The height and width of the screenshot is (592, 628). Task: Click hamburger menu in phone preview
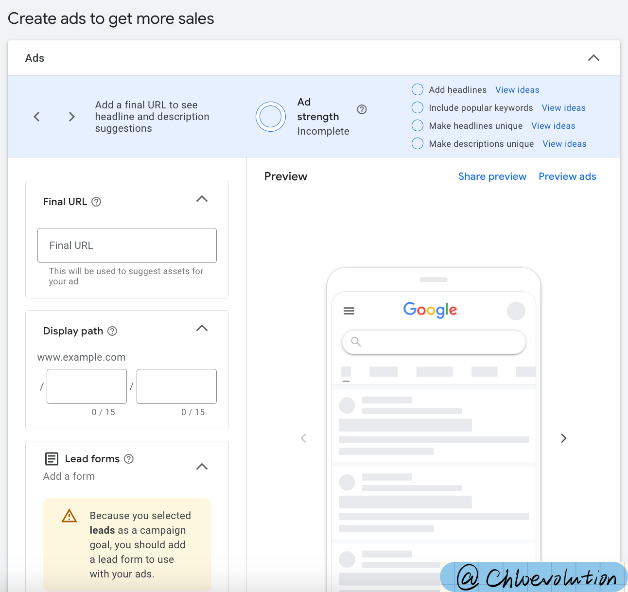coord(349,311)
